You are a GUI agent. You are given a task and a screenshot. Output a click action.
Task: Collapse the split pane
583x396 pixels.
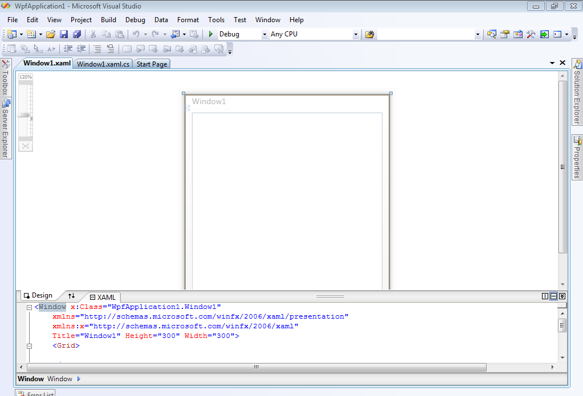pos(562,296)
